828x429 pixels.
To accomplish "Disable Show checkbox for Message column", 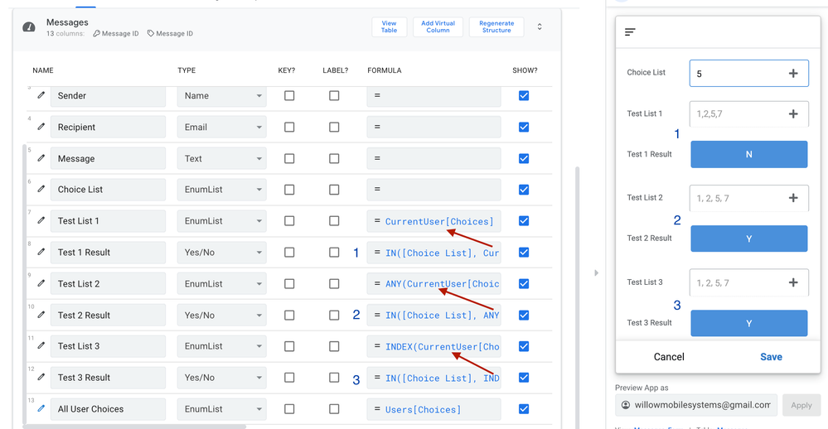I will tap(524, 158).
